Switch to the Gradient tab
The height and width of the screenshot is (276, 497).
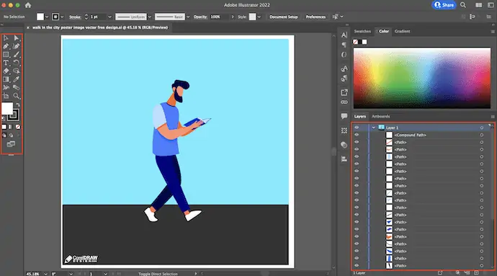(402, 31)
